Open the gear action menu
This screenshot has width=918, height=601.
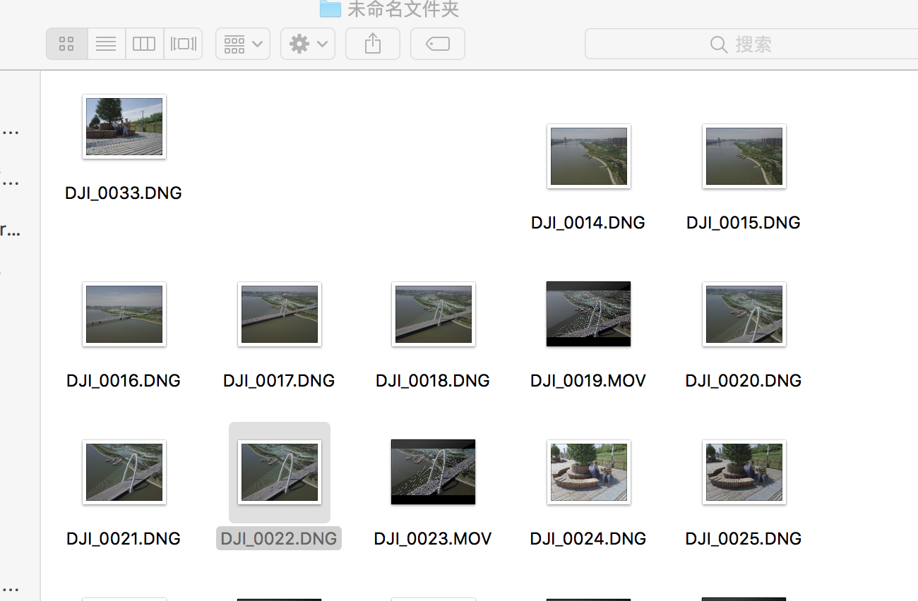[x=307, y=44]
